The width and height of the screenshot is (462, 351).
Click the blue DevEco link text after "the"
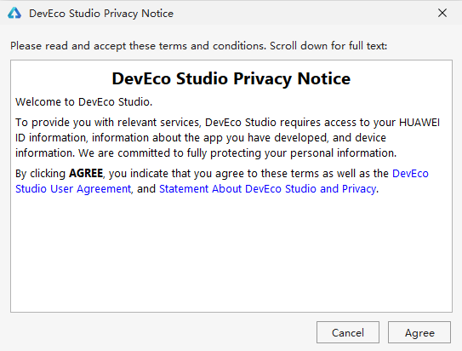pyautogui.click(x=410, y=174)
